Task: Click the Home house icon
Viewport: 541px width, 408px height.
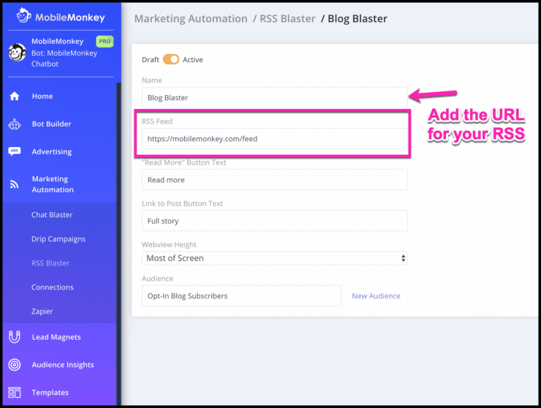Action: tap(15, 97)
